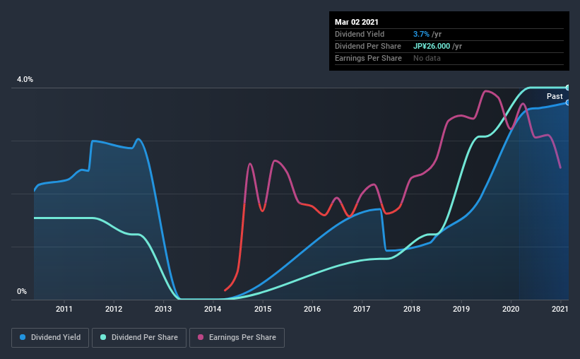Click the tooltip Dividend Per Share row label
Image resolution: width=580 pixels, height=359 pixels.
(x=367, y=46)
